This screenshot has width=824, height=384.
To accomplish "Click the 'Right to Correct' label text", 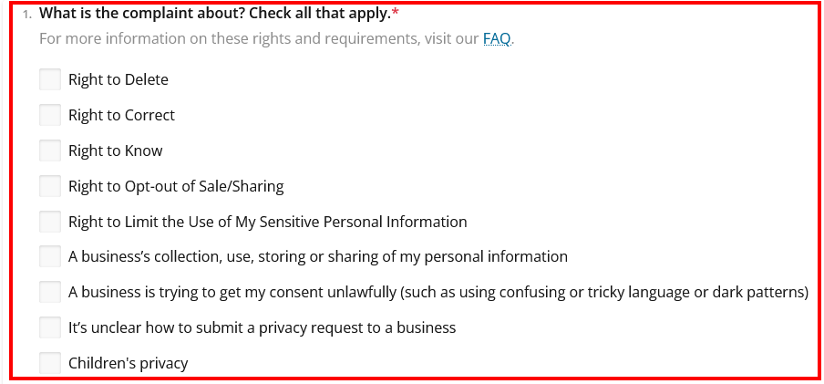I will pos(121,115).
